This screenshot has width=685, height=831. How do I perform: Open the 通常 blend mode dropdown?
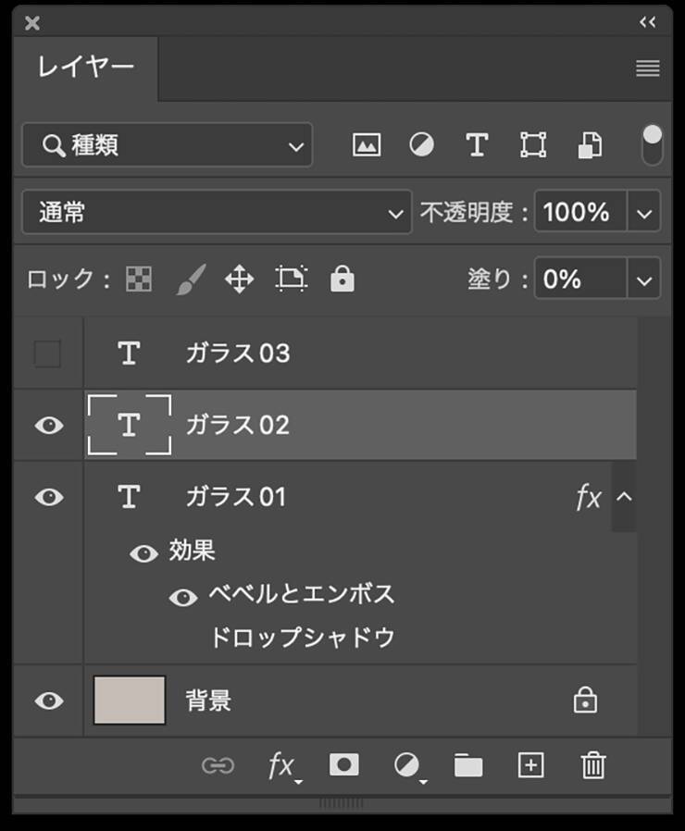[x=217, y=213]
